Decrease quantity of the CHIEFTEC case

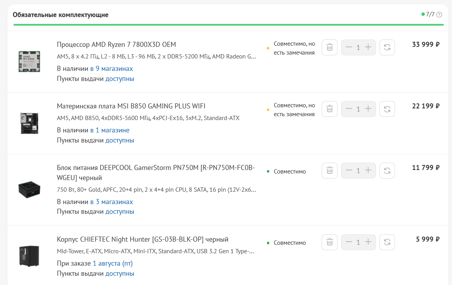tap(349, 242)
